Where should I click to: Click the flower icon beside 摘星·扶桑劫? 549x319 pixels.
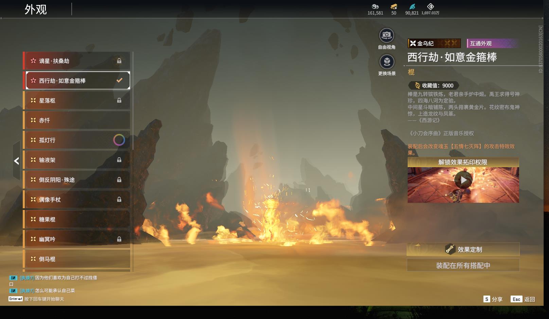[33, 61]
